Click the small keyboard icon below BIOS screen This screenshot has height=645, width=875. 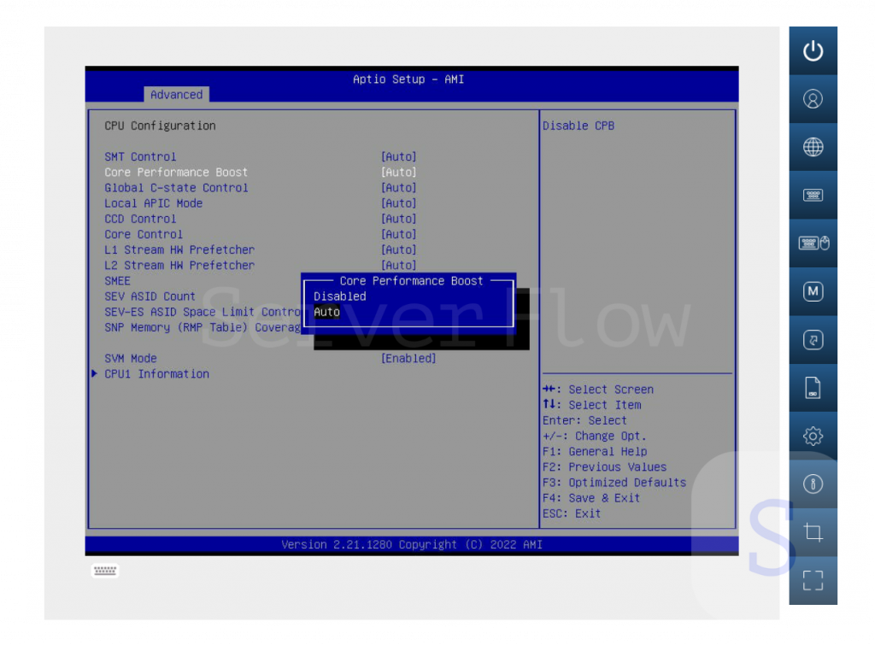tap(105, 571)
